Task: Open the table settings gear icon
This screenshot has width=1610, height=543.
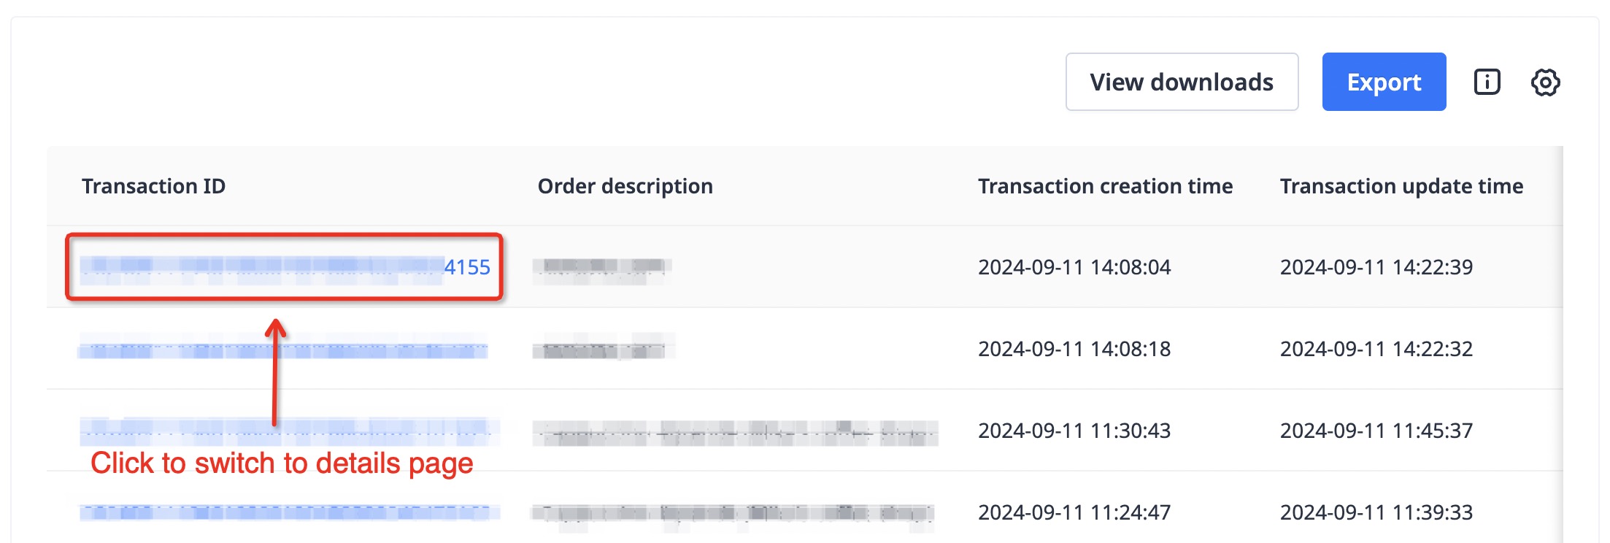Action: (1546, 82)
